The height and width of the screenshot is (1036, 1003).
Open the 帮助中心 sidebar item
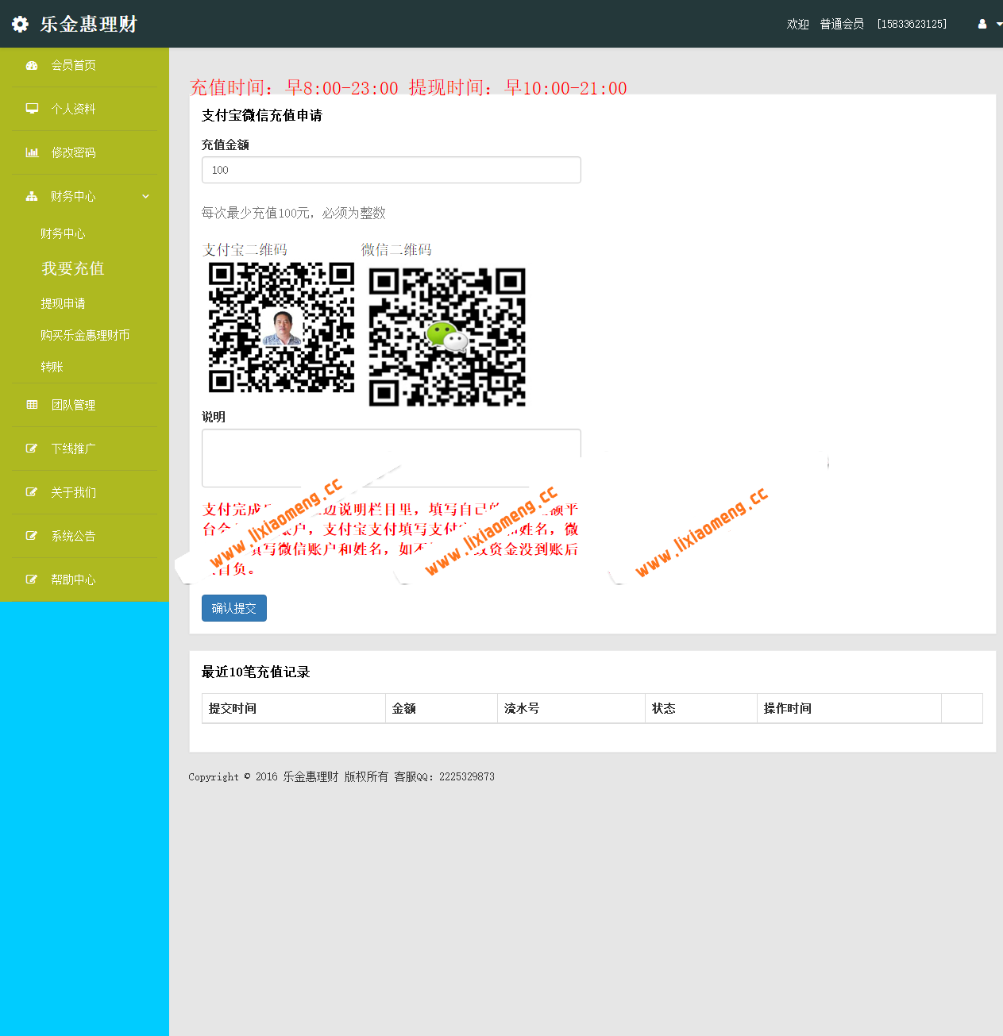click(73, 580)
